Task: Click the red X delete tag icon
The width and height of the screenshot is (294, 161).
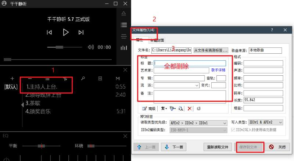Action: pyautogui.click(x=190, y=108)
